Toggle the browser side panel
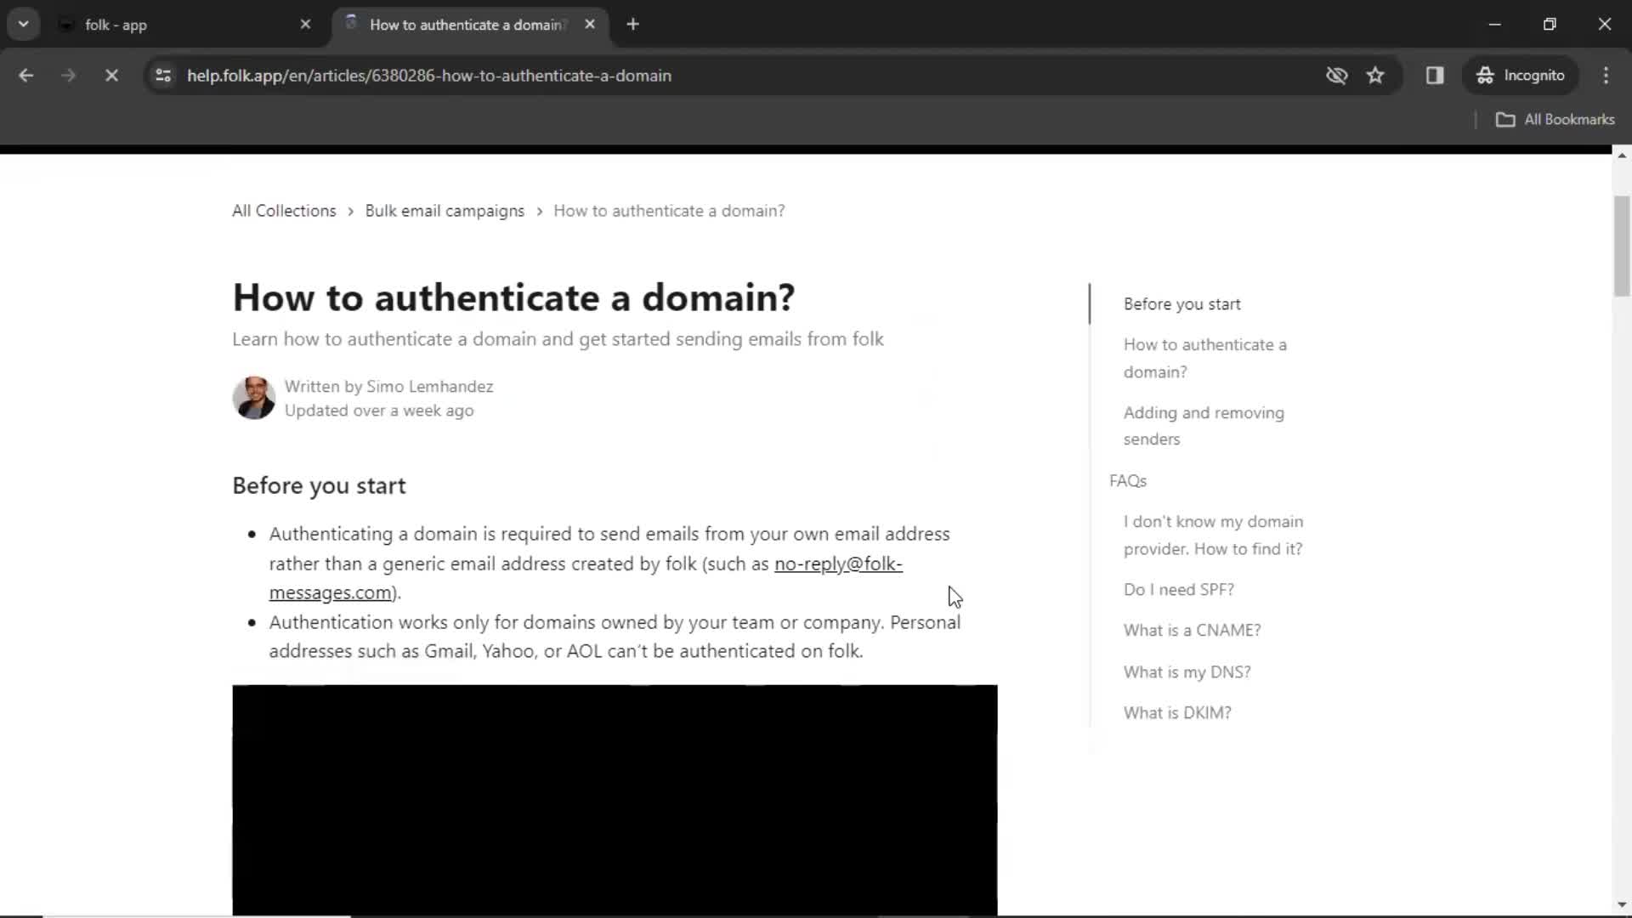 pos(1435,76)
